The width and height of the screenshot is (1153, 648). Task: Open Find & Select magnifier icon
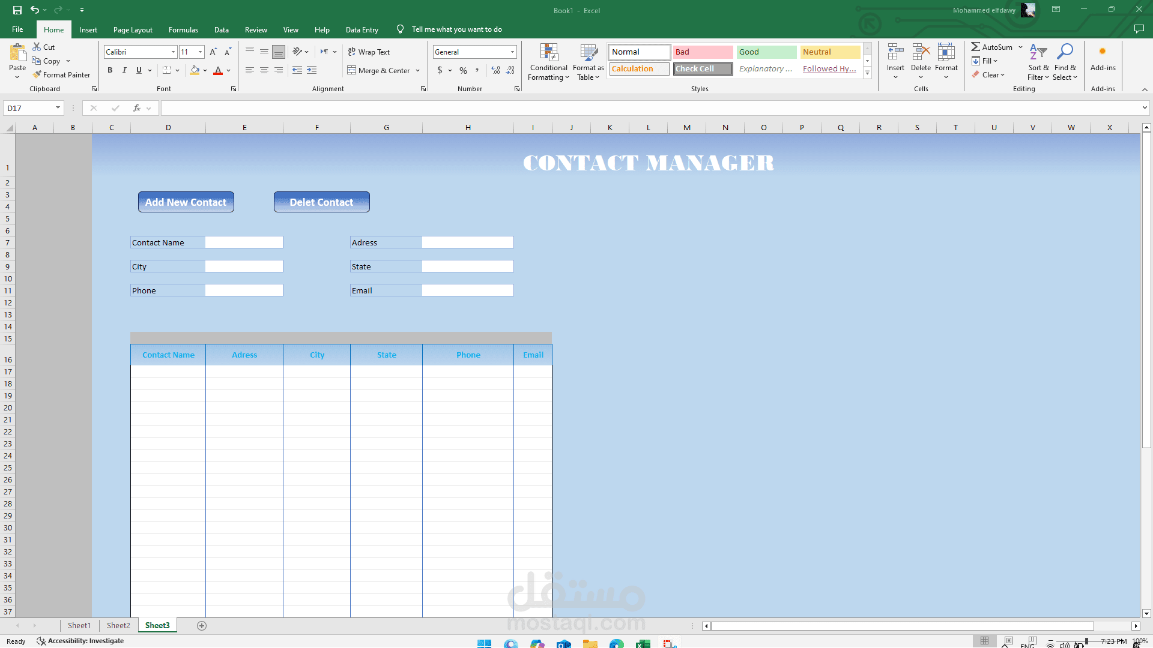[1065, 52]
